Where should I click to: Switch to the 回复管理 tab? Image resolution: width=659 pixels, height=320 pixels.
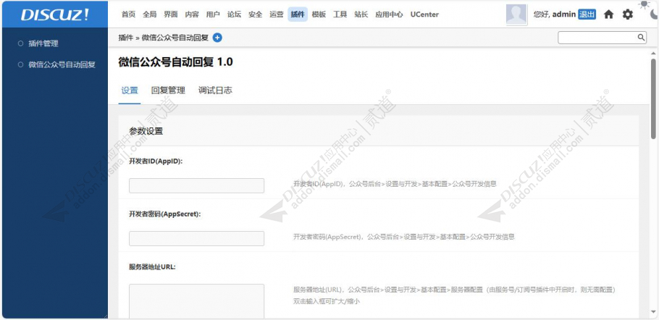168,90
